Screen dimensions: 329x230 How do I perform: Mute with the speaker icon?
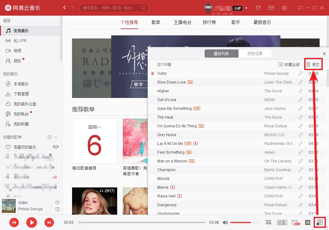[225, 222]
